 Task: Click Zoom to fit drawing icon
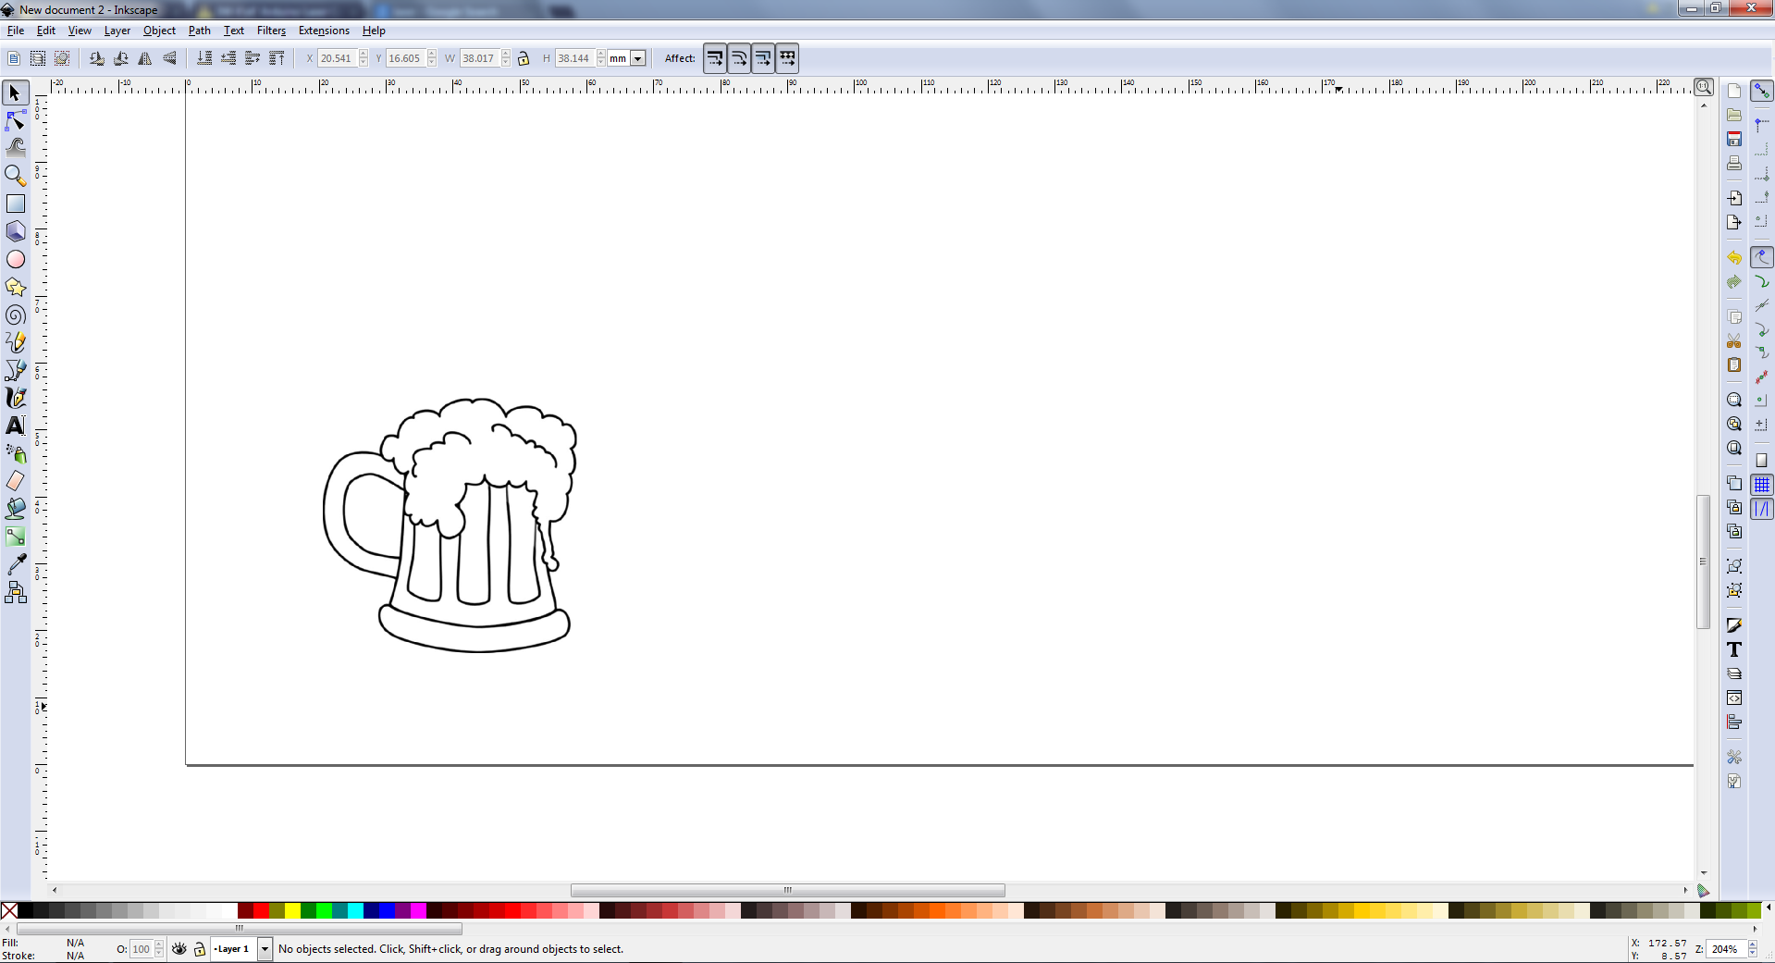[1734, 424]
